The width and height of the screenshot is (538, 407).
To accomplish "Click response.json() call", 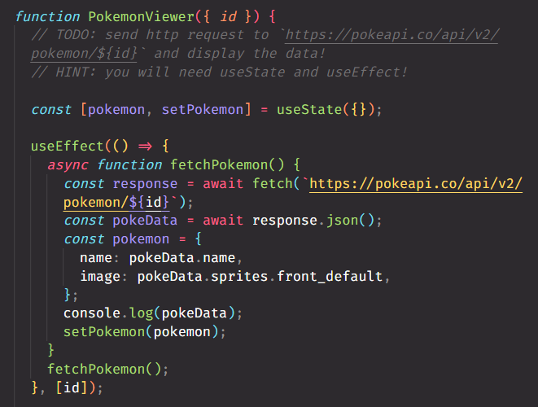I will (313, 221).
